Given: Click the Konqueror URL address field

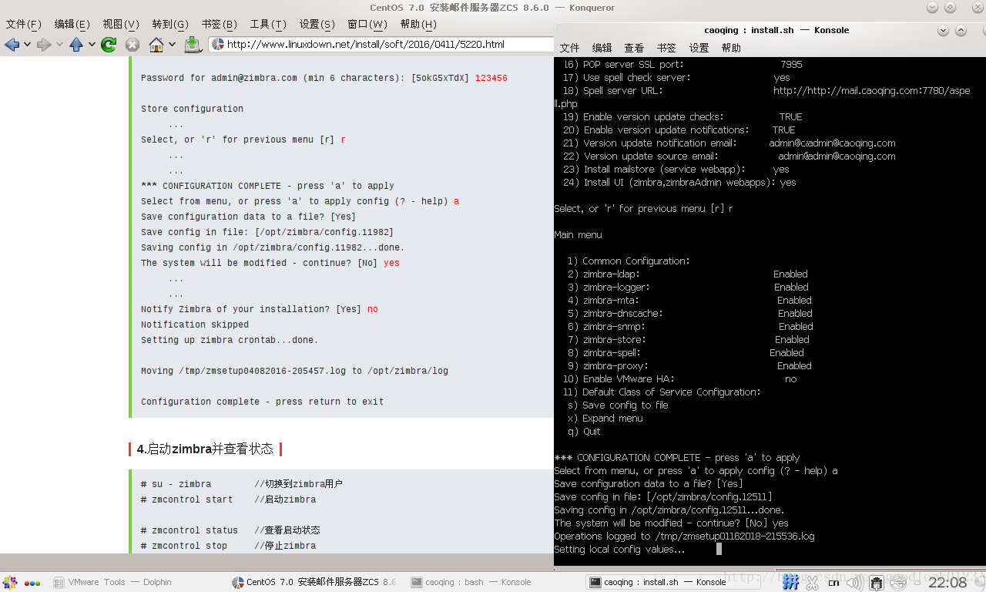Looking at the screenshot, I should (x=381, y=45).
